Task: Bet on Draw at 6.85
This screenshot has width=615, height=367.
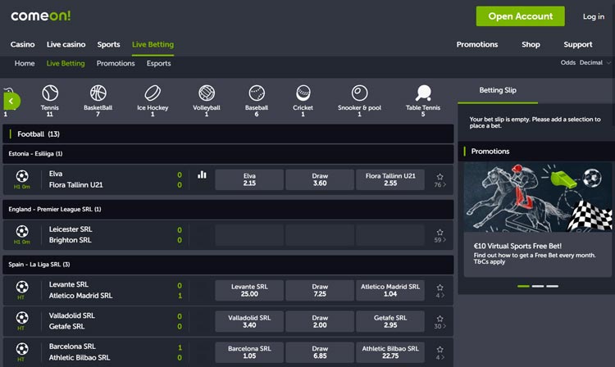Action: tap(320, 352)
